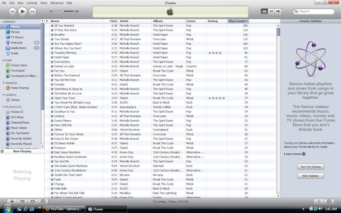Viewport: 341px width, 213px height.
Task: Sort songs by Genre column
Action: [x=195, y=21]
